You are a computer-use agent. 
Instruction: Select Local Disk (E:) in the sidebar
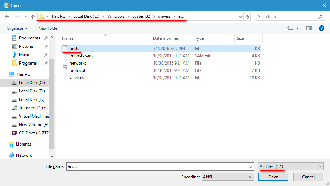click(31, 99)
